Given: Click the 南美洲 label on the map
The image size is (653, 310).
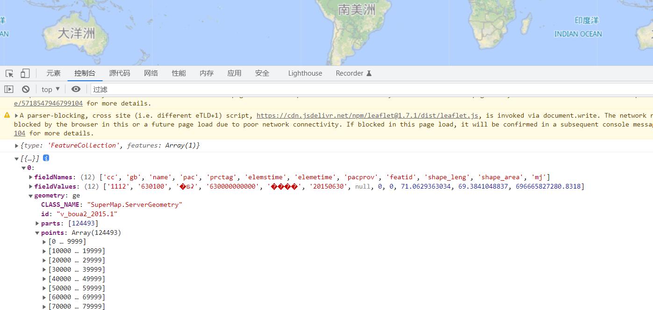Looking at the screenshot, I should (357, 9).
